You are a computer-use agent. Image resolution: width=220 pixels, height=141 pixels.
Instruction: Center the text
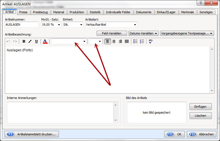[x=114, y=41]
